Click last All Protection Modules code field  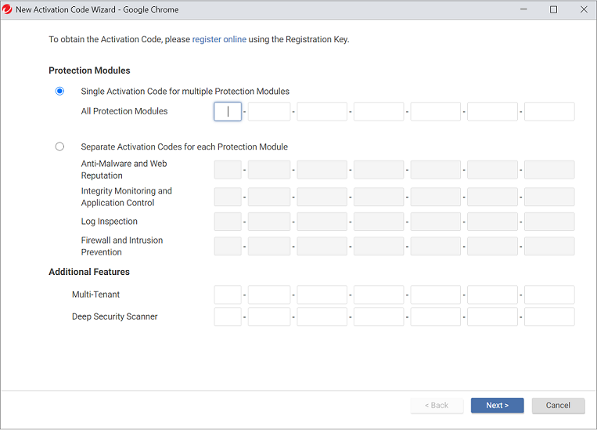click(x=549, y=111)
